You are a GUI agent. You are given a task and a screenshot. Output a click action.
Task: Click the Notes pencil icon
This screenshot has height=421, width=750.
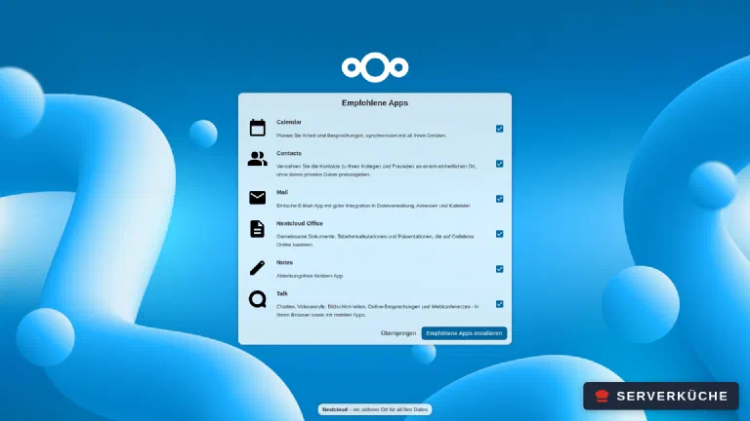[x=258, y=268]
